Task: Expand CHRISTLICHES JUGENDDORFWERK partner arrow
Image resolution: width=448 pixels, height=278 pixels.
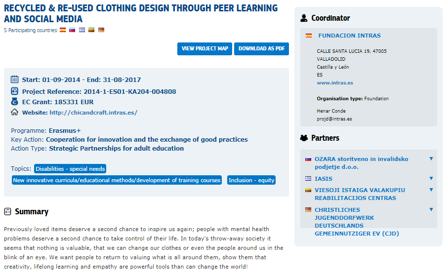Action: (431, 209)
